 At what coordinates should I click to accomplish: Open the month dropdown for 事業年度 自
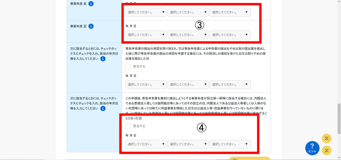(x=188, y=12)
